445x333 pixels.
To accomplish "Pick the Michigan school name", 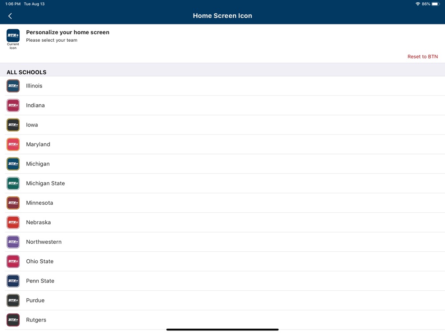I will click(x=38, y=164).
